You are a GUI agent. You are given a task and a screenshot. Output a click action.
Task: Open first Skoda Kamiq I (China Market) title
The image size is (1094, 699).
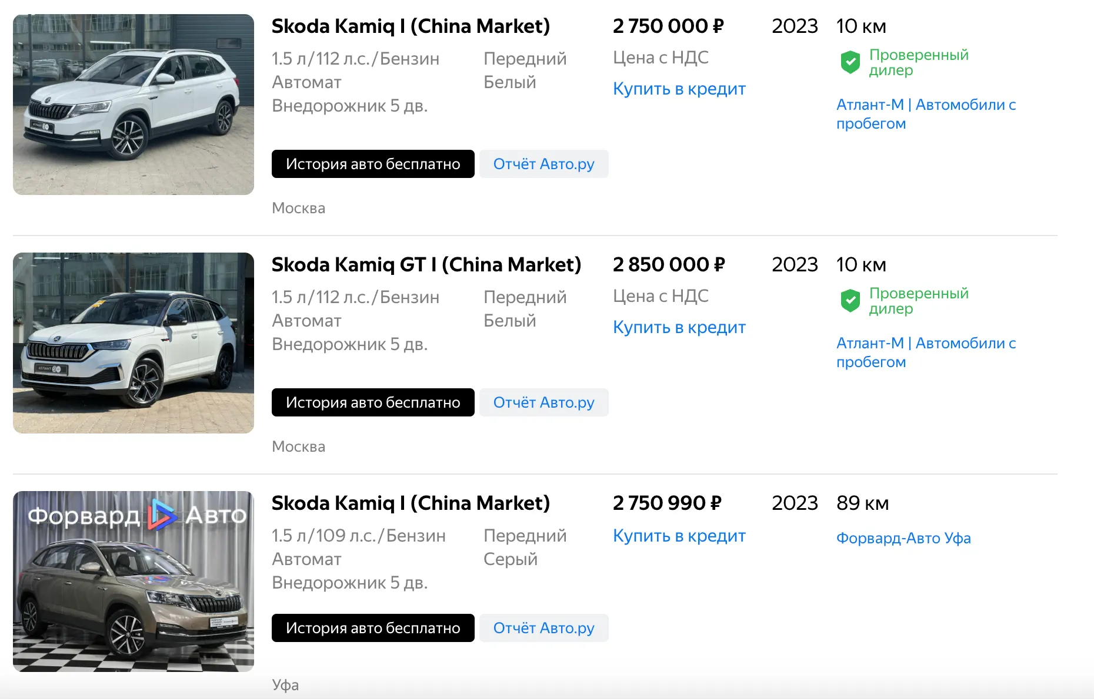click(x=411, y=26)
